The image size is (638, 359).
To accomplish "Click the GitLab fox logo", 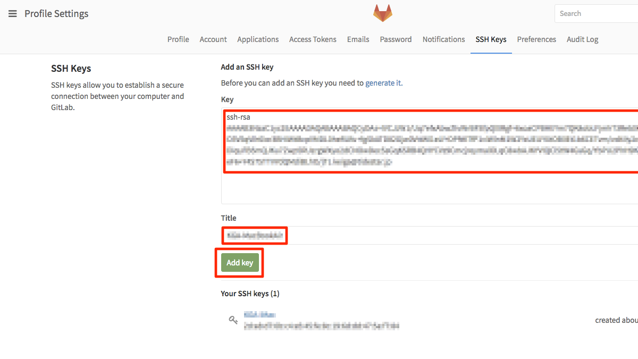I will click(x=383, y=13).
